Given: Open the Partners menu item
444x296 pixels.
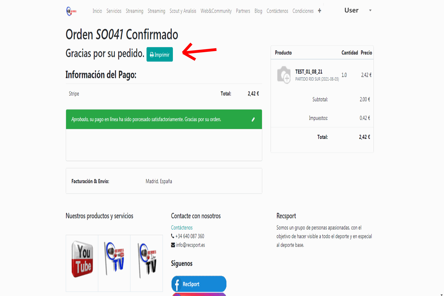Looking at the screenshot, I should click(243, 11).
